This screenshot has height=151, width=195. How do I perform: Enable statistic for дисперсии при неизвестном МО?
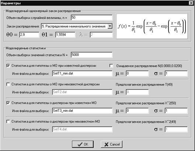8,122
